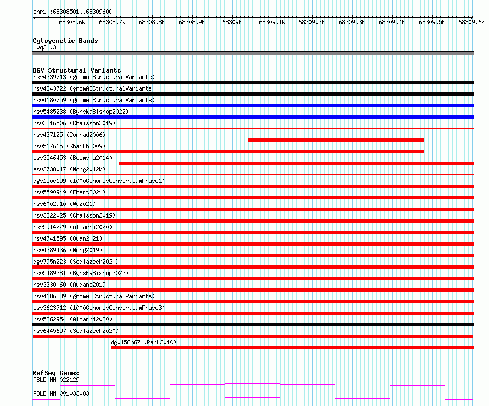Click the 68308.7k ruler tick label
The height and width of the screenshot is (406, 489).
click(112, 22)
